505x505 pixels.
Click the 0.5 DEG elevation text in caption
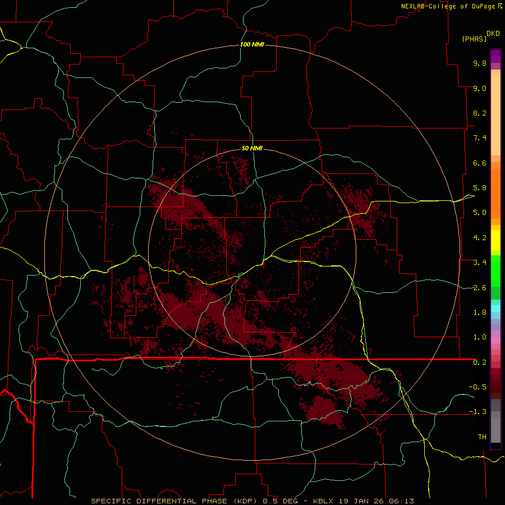(280, 501)
